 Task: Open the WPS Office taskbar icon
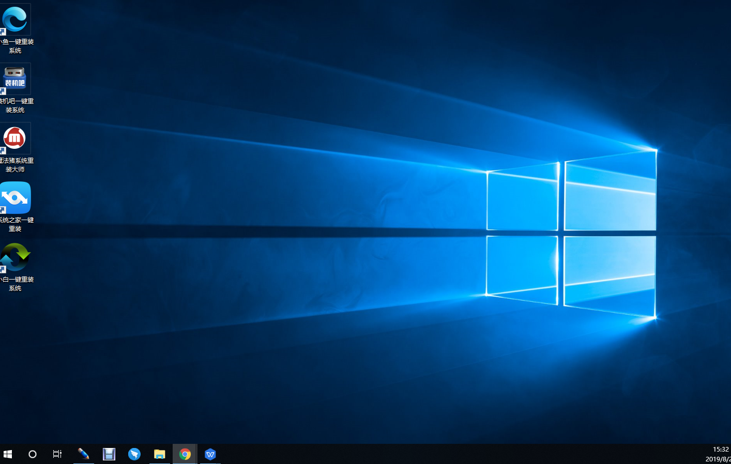coord(210,454)
